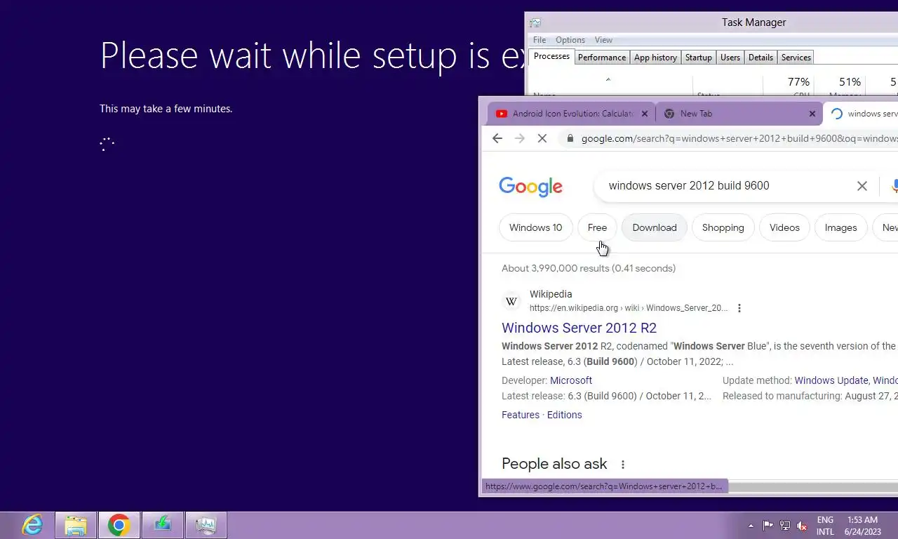Open Task Manager Options menu
898x539 pixels.
(x=570, y=40)
